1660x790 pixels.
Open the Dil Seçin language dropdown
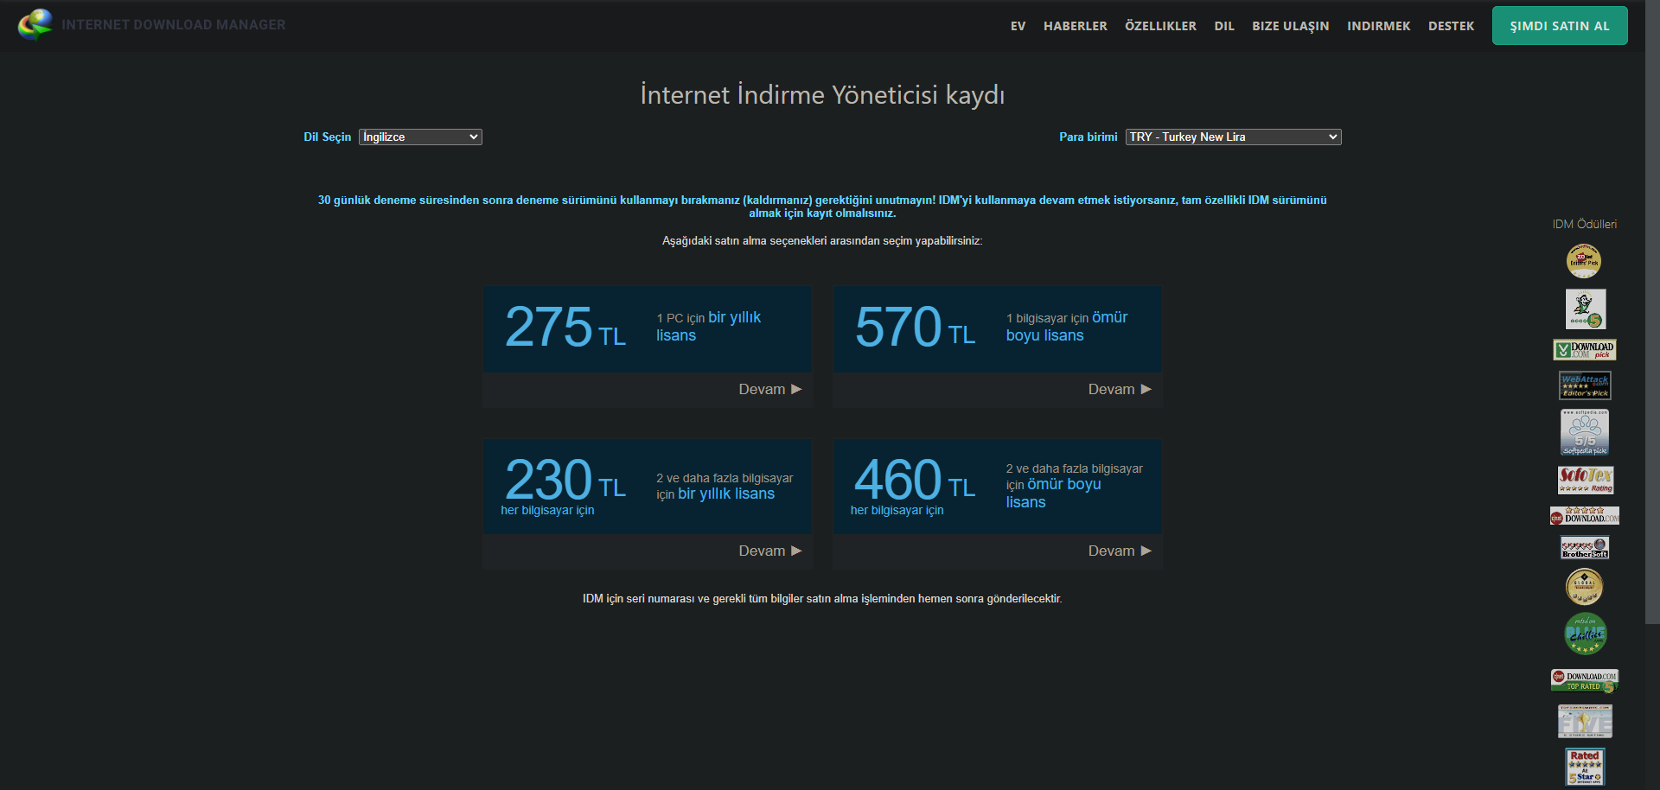point(420,137)
